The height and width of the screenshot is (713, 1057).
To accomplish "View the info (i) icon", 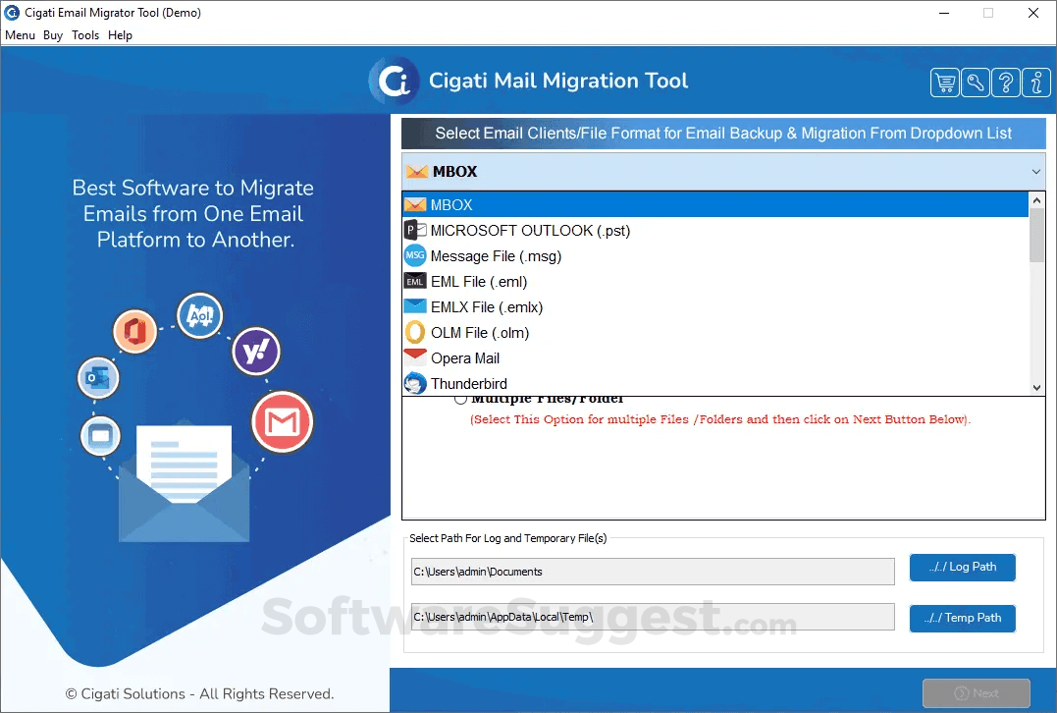I will [x=1035, y=82].
